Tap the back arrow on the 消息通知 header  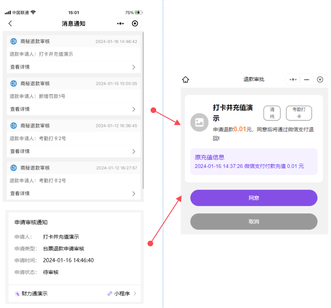10,24
